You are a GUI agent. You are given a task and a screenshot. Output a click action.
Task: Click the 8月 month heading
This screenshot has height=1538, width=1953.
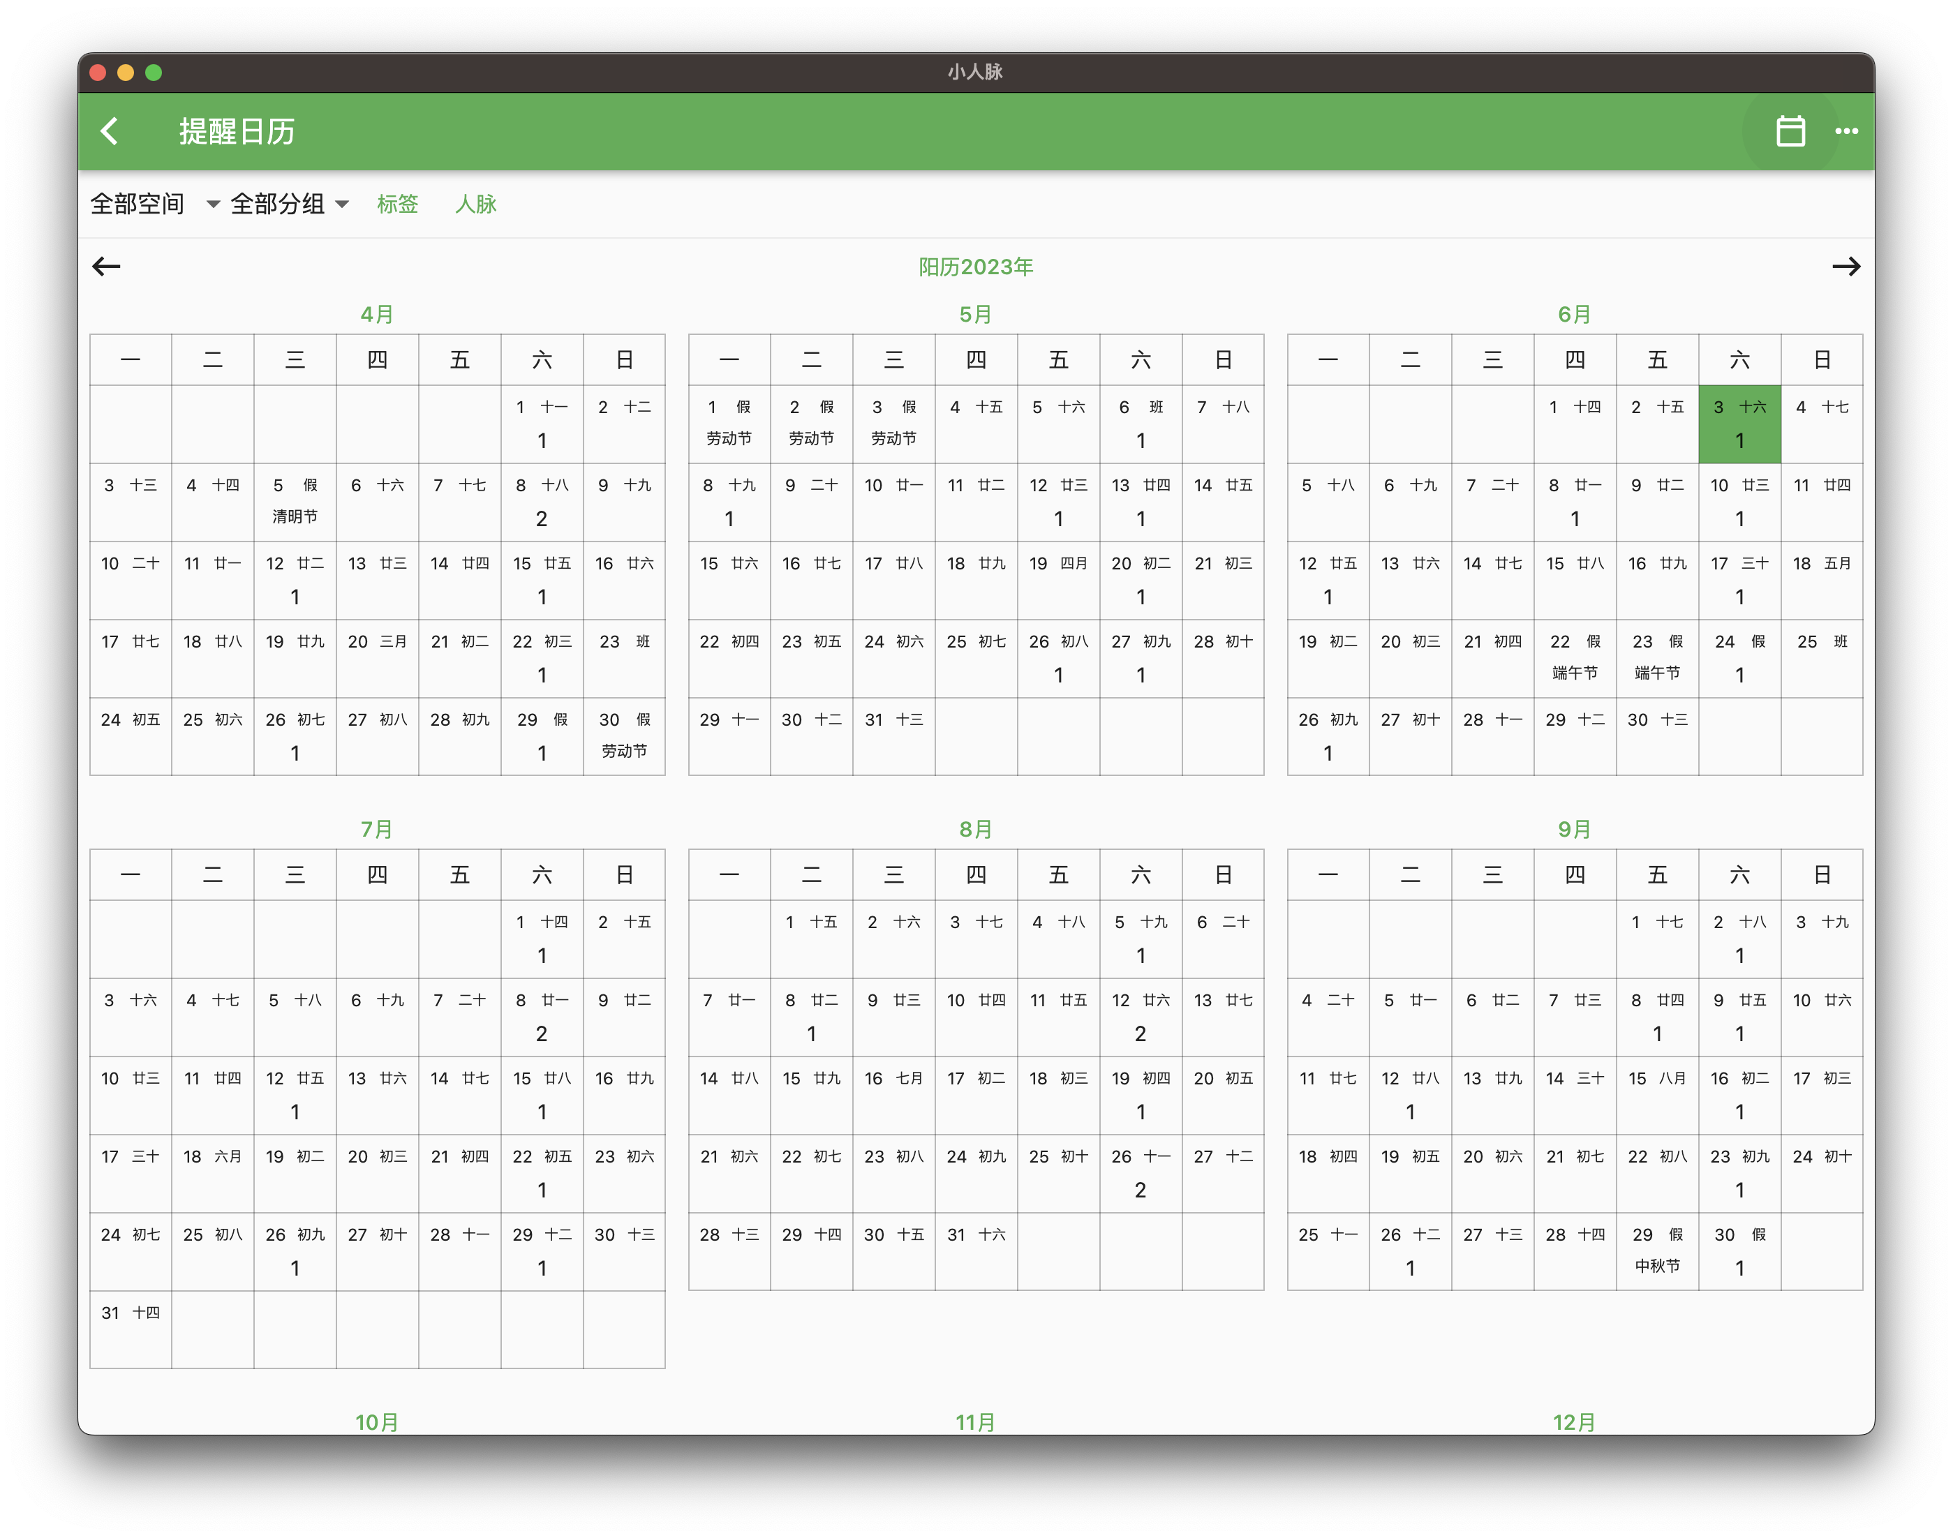point(976,829)
